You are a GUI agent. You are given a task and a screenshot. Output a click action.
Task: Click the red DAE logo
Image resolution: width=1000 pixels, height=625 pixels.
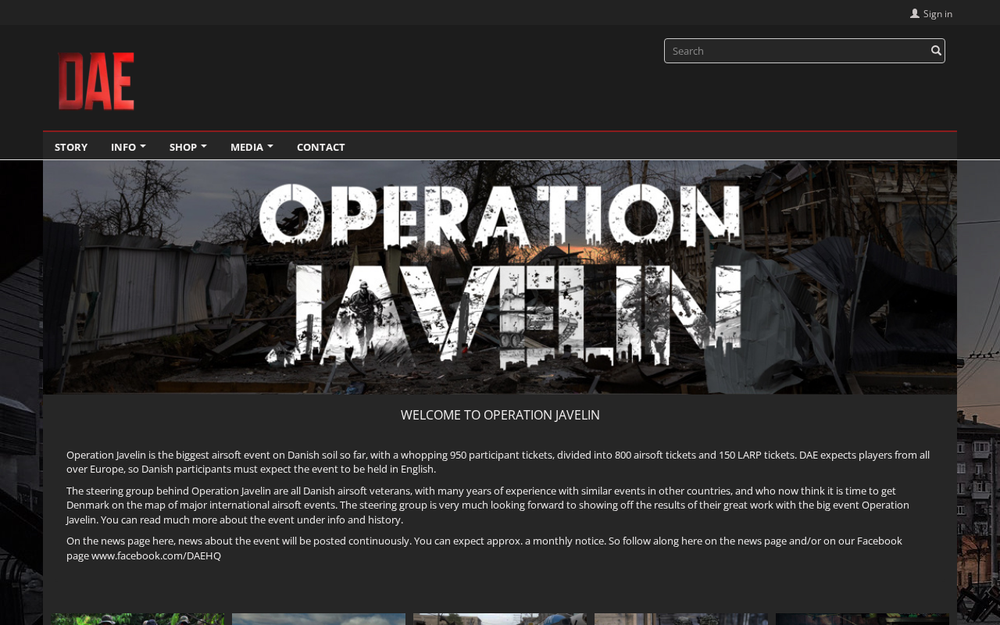tap(96, 80)
